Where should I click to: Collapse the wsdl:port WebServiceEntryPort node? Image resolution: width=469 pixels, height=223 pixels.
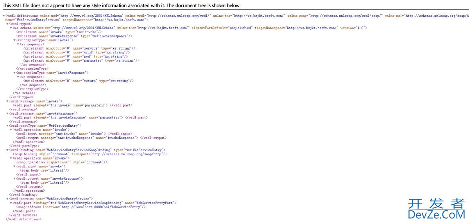pyautogui.click(x=11, y=203)
